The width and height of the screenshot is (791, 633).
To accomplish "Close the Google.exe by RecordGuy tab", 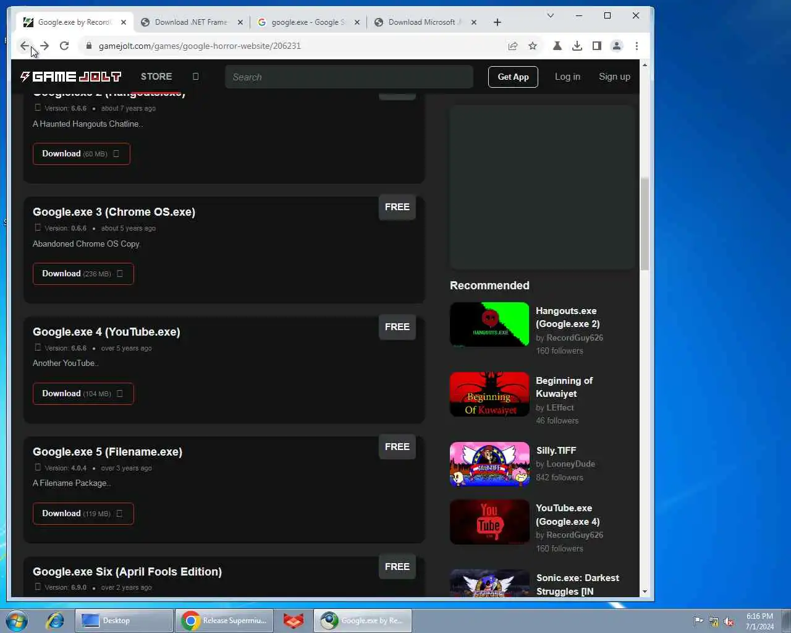I will tap(124, 22).
